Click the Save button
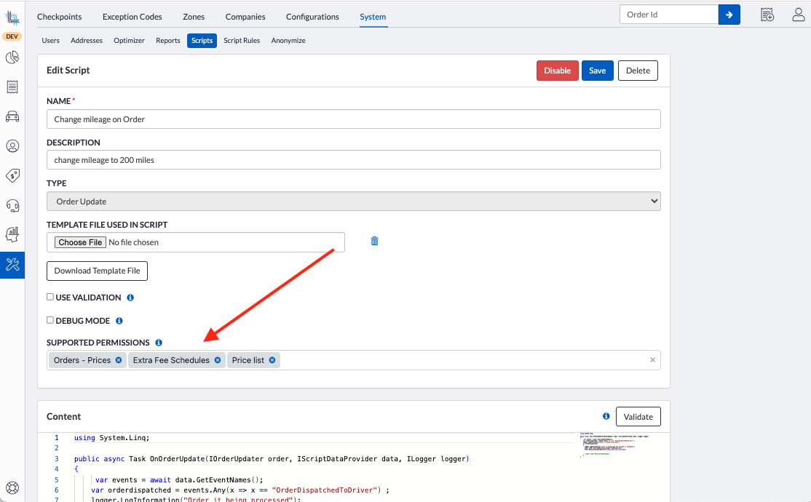Screen dimensions: 811x502 coord(598,71)
